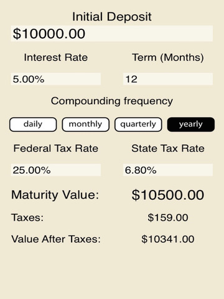Tap the Value After Taxes amount $10341.00

[168, 239]
